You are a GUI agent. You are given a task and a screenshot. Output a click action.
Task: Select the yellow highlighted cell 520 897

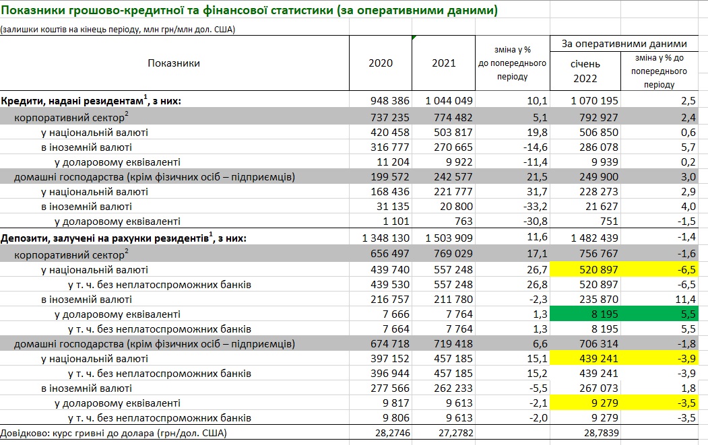tap(585, 270)
